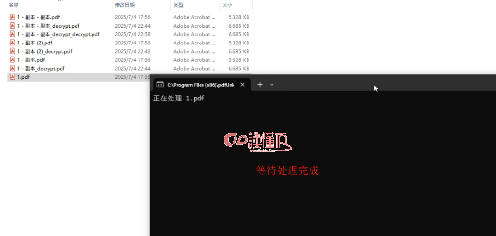This screenshot has height=236, width=496.
Task: Click PDF icon of 1 - 副本 - 副本_decrypt_decrypt.pdf
Action: pos(12,34)
